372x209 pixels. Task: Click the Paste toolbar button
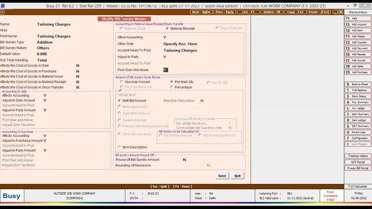319,12
